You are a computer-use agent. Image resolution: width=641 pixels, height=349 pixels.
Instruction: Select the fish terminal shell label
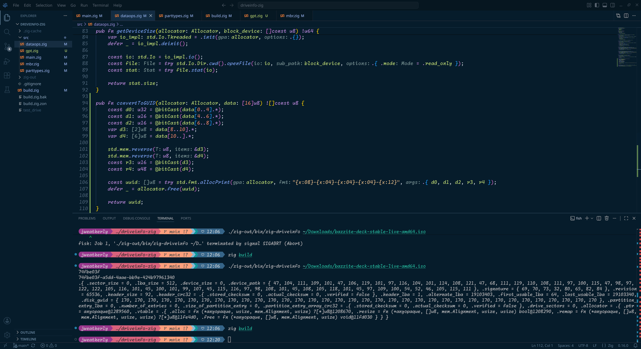pyautogui.click(x=576, y=218)
